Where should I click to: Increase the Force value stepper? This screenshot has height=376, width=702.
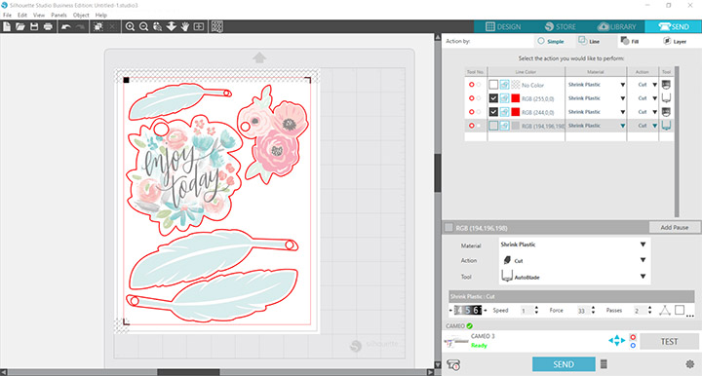click(x=593, y=308)
